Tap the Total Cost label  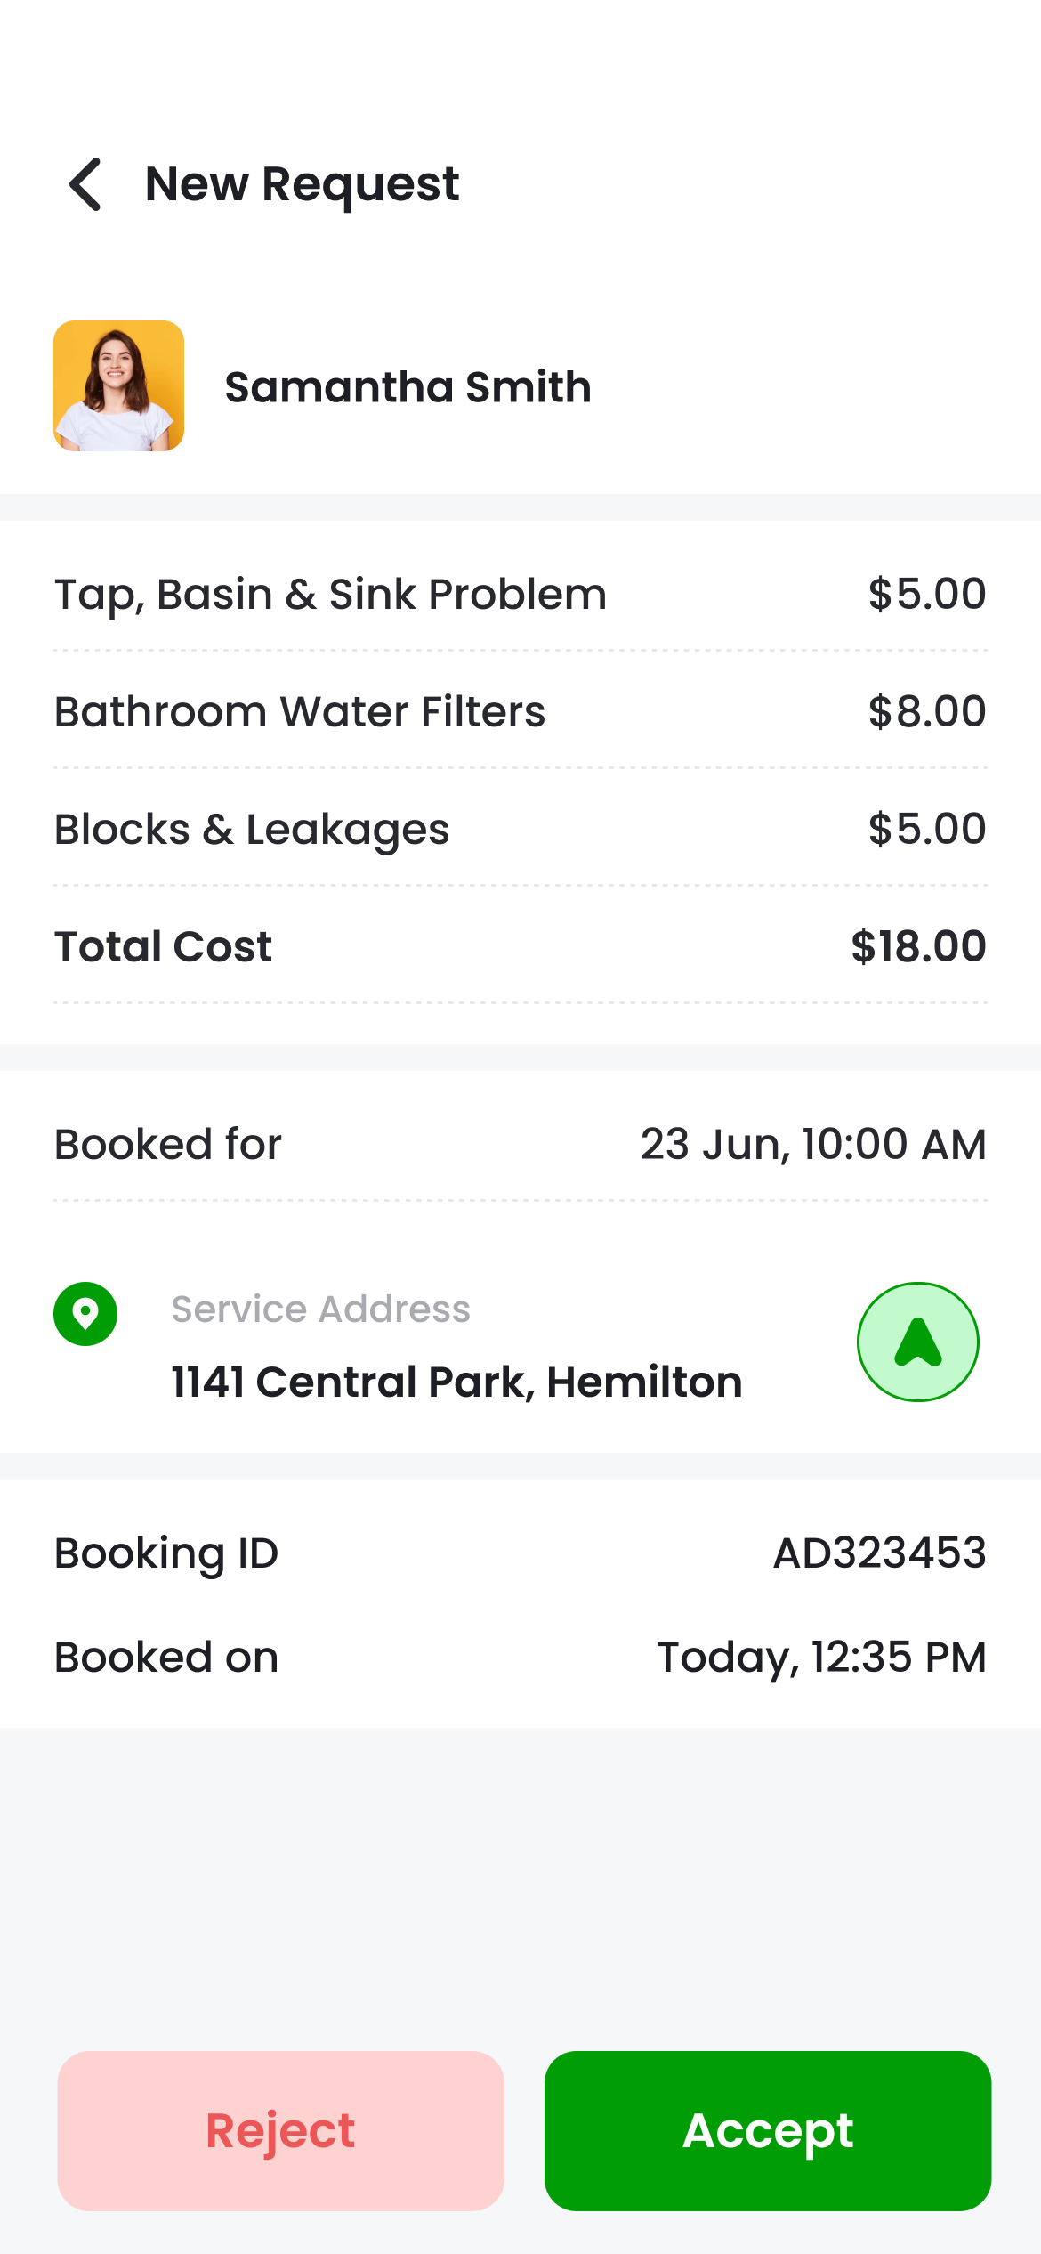click(163, 946)
